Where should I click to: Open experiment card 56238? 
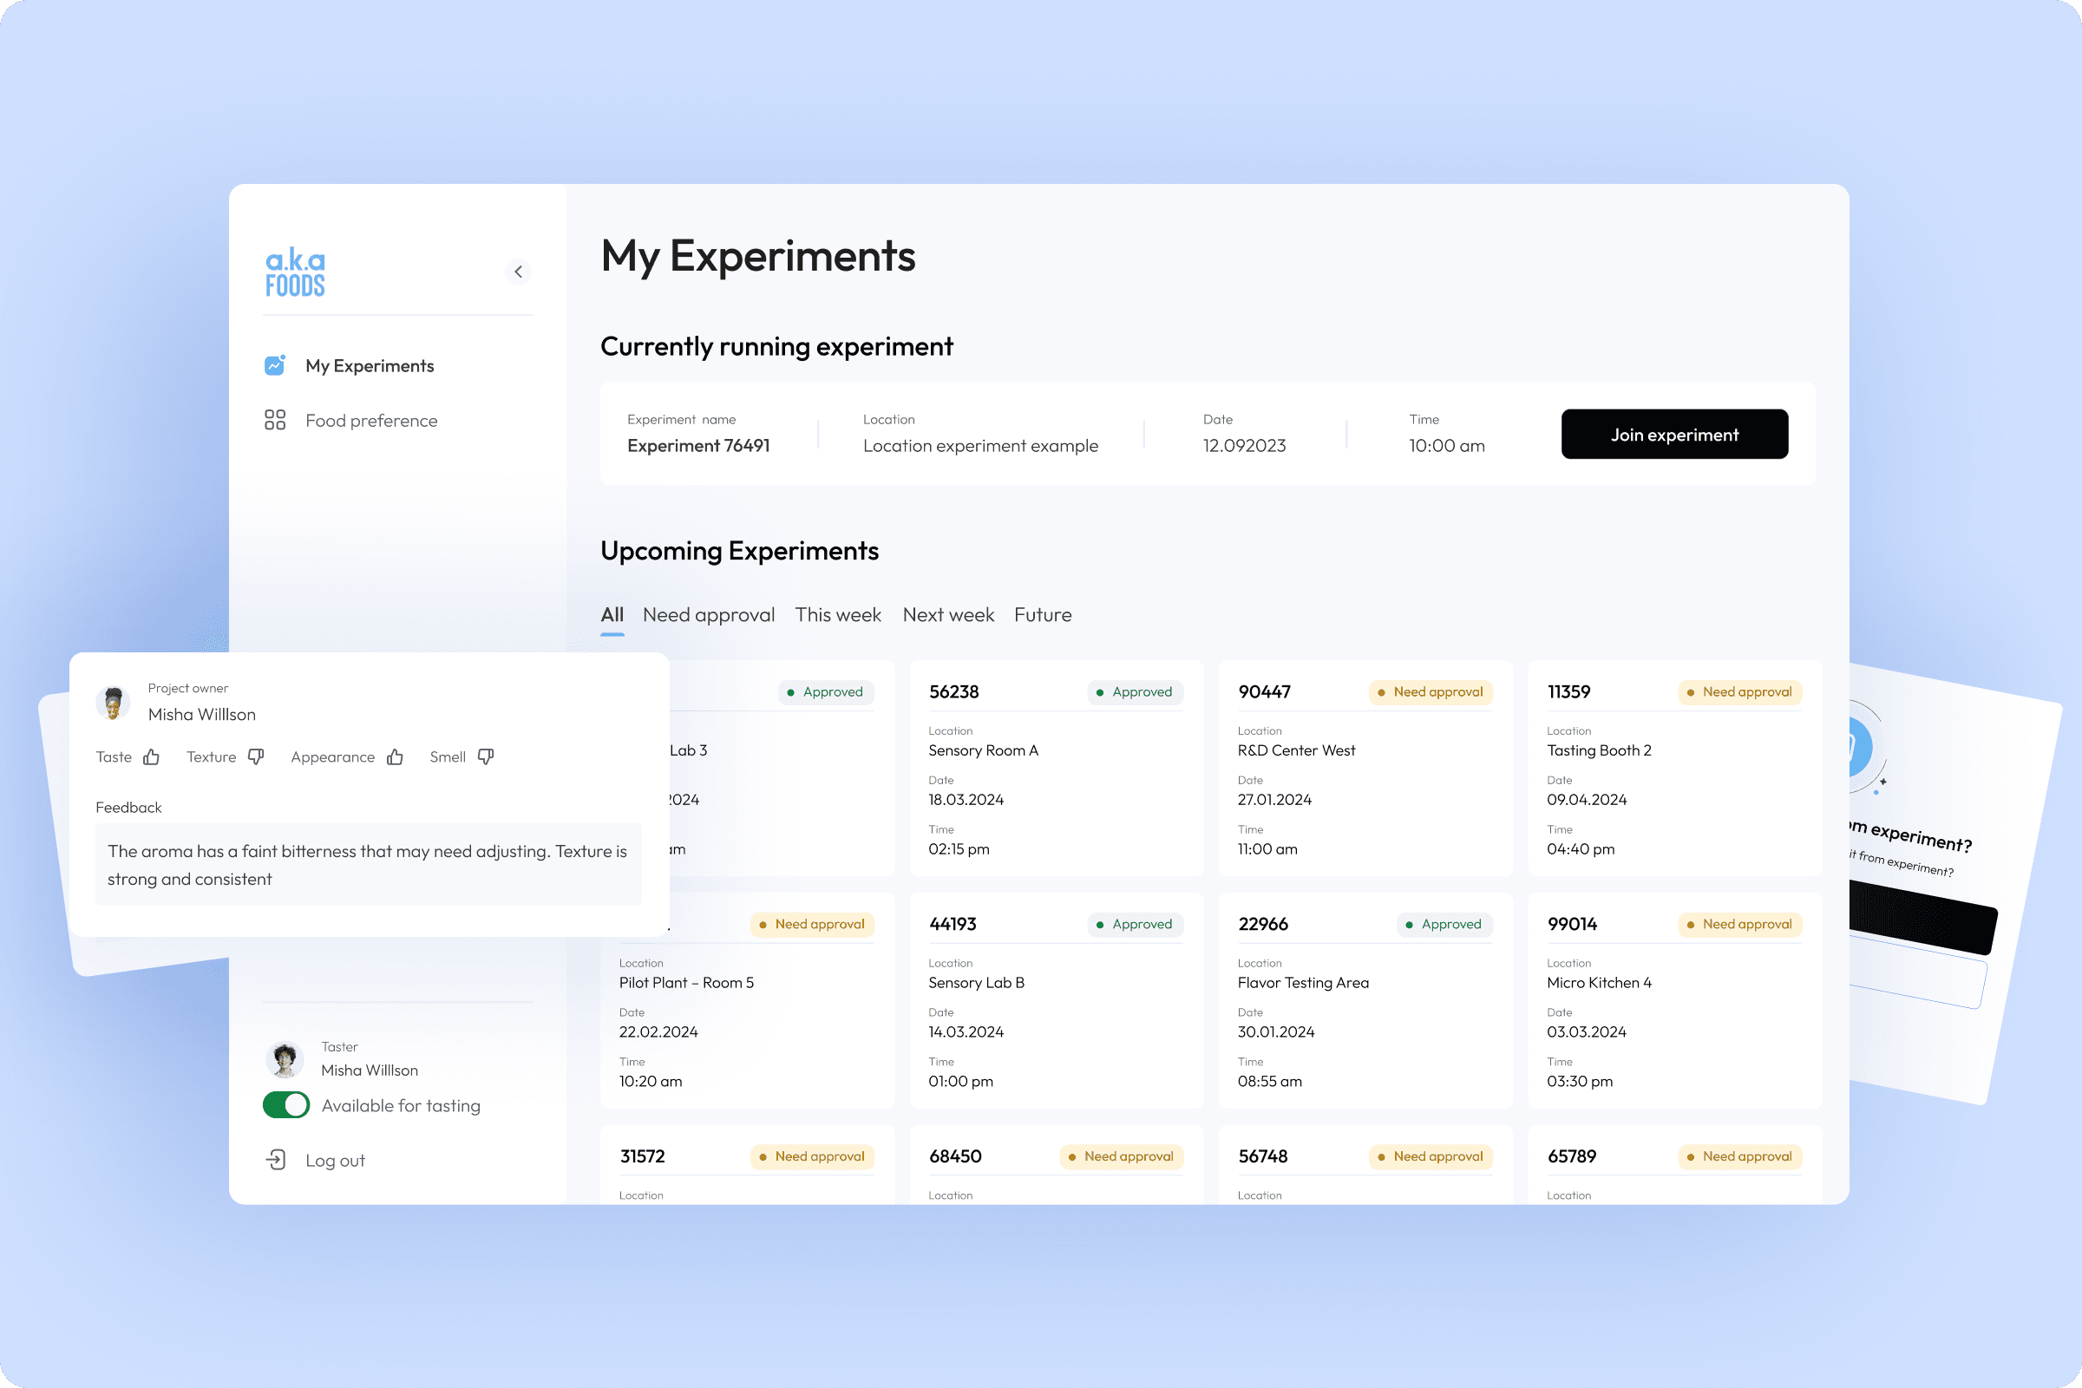[x=1055, y=769]
